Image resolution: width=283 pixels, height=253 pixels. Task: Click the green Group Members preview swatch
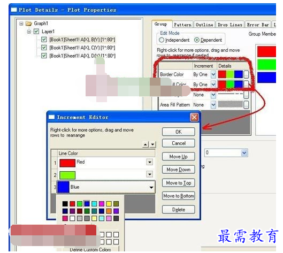tap(266, 64)
